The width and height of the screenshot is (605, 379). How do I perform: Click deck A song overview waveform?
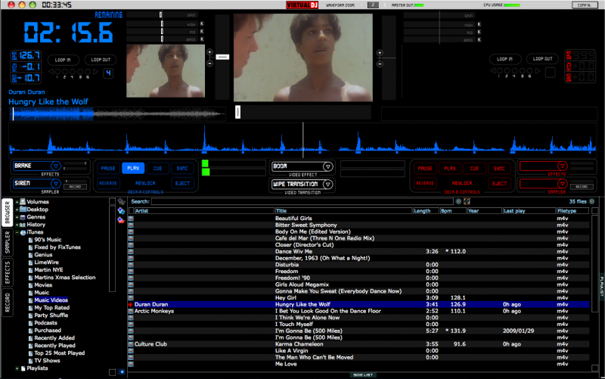pyautogui.click(x=117, y=113)
